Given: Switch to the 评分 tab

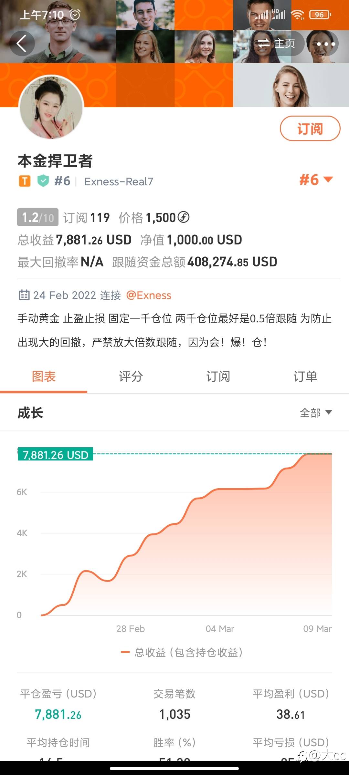Looking at the screenshot, I should click(x=131, y=377).
